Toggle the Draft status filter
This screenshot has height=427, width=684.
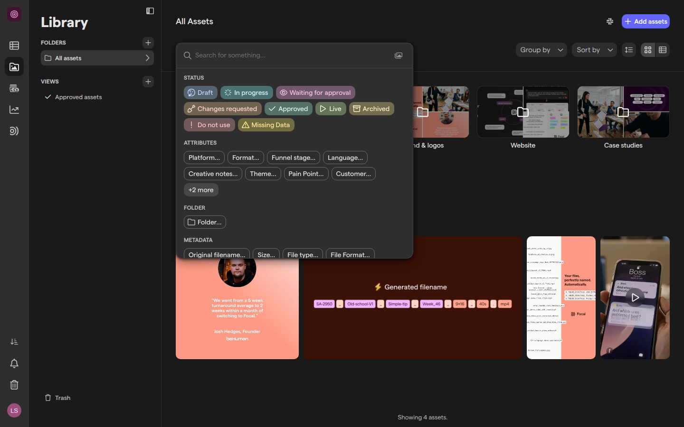coord(200,93)
